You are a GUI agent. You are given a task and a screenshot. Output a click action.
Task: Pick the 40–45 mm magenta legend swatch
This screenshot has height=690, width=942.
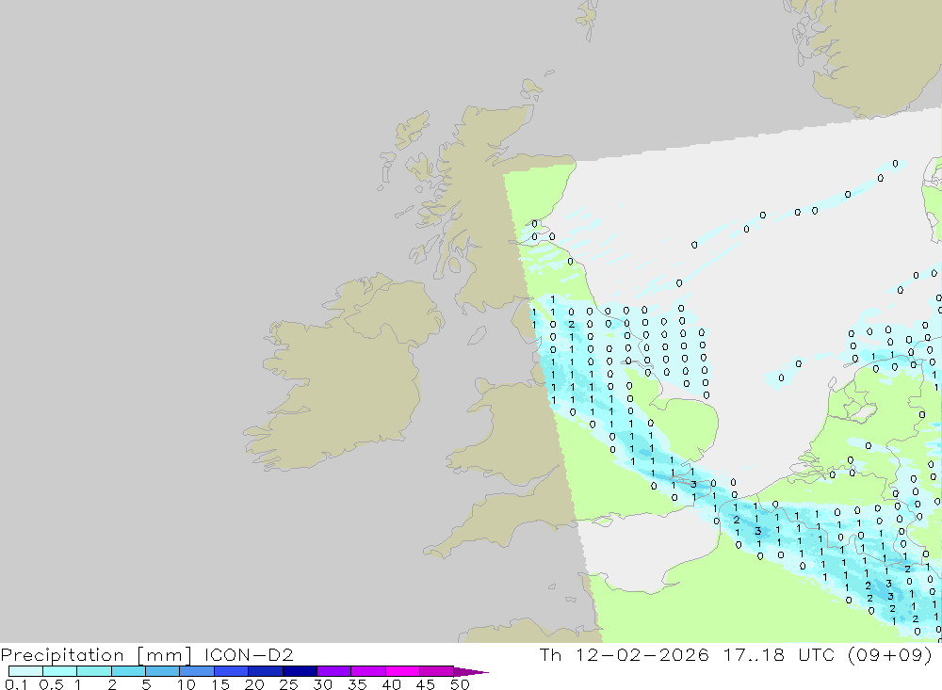tap(402, 671)
